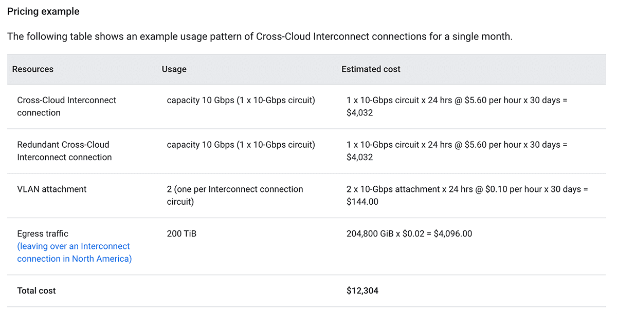Select the Resources column header
Screen dimensions: 617x314
(33, 69)
